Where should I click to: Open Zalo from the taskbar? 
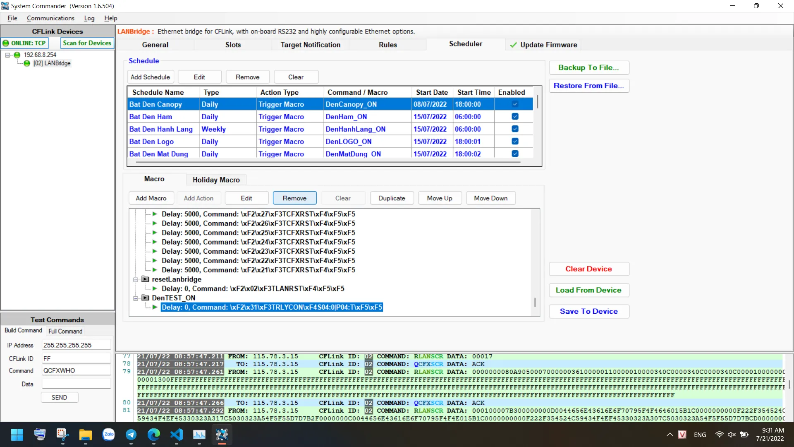[x=108, y=435]
